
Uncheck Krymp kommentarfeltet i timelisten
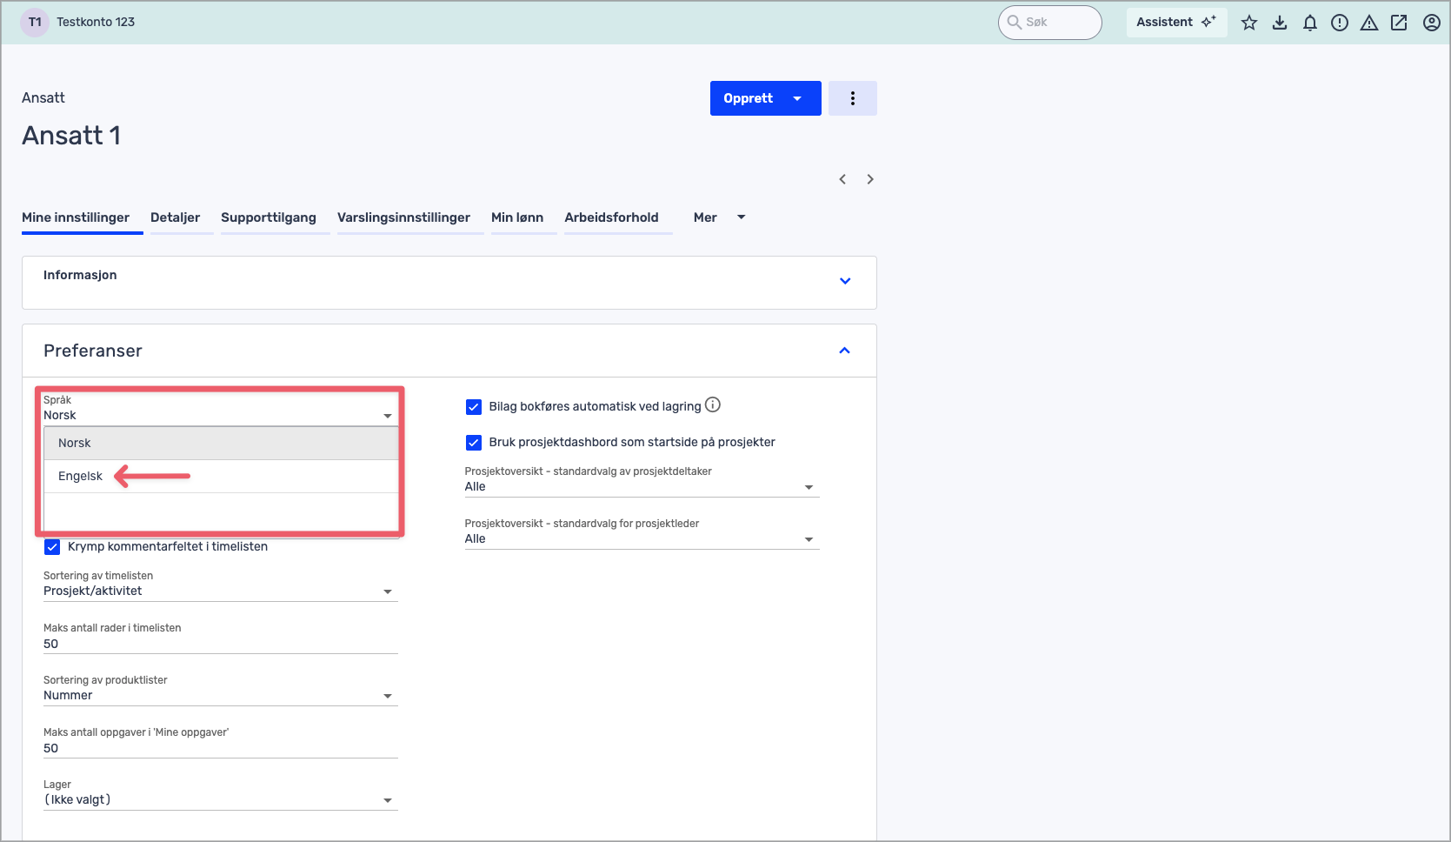[52, 547]
